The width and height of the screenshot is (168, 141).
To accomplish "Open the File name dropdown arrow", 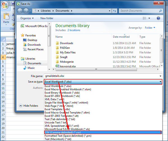I will tap(160, 76).
